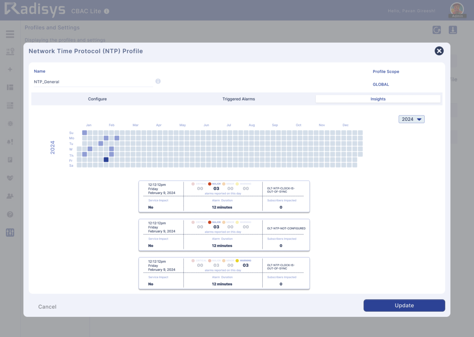Screen dimensions: 474x337
Task: Select the dark blue February 9 heatmap cell
Action: (106, 160)
